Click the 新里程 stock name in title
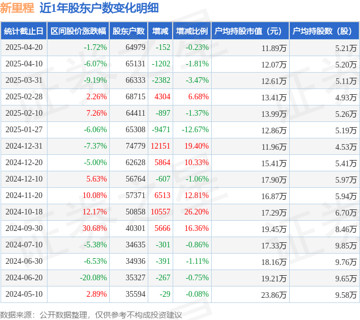This screenshot has height=320, width=360. click(17, 8)
